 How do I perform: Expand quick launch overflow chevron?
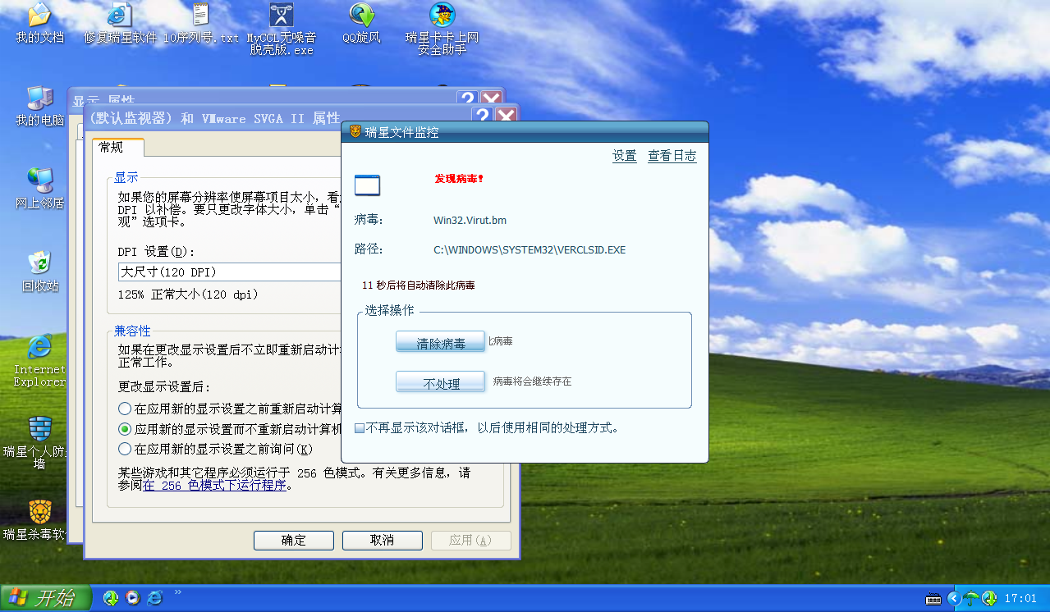(178, 591)
